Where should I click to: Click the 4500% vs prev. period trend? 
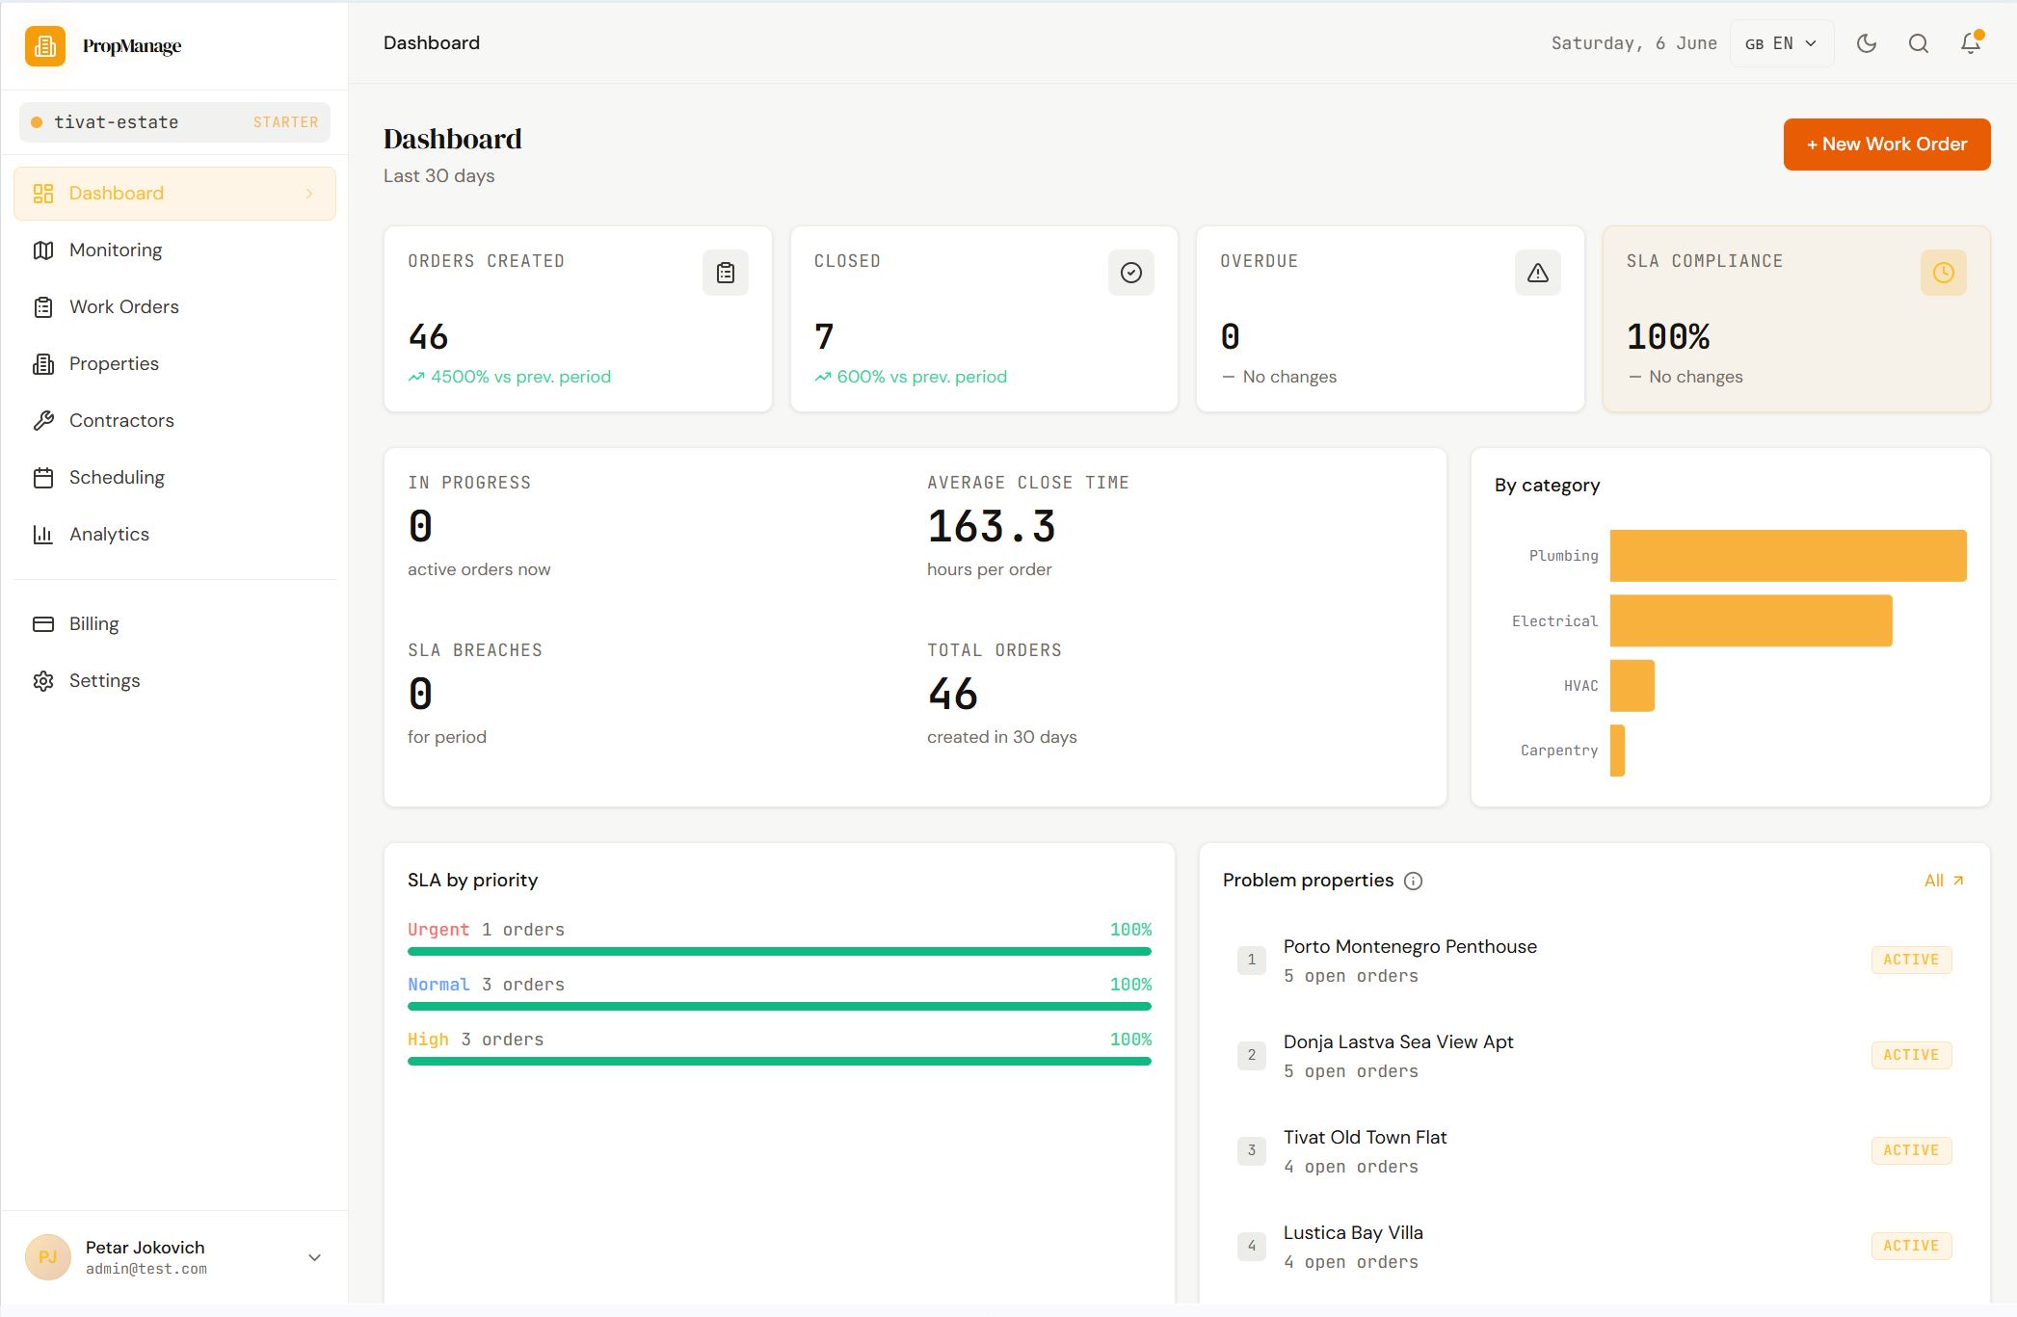(510, 377)
